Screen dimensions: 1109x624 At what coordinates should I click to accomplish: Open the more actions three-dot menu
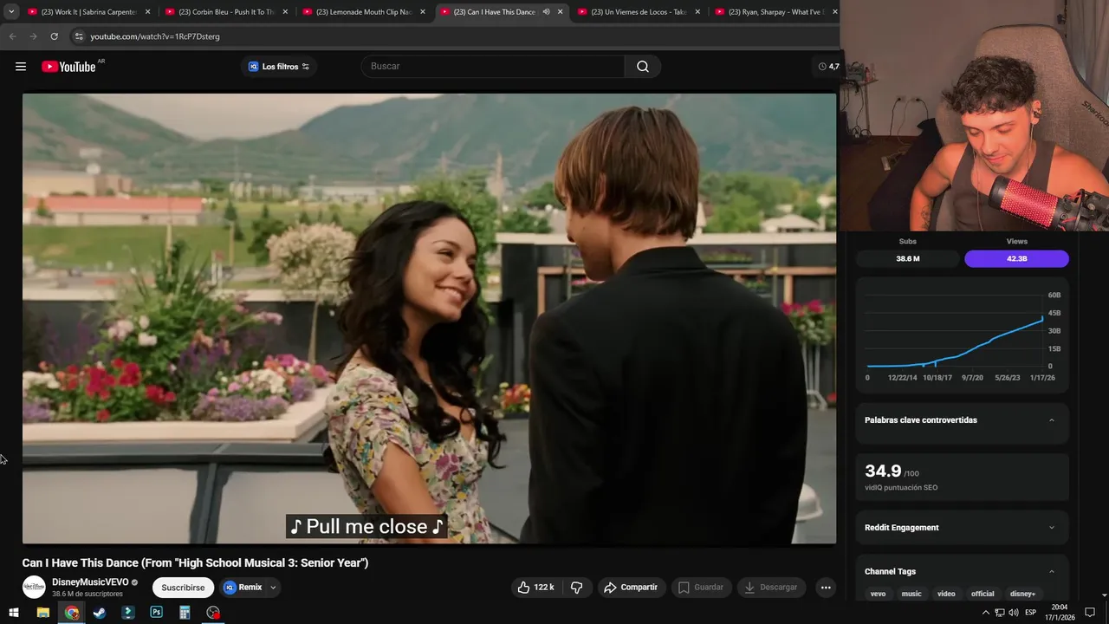pyautogui.click(x=826, y=588)
